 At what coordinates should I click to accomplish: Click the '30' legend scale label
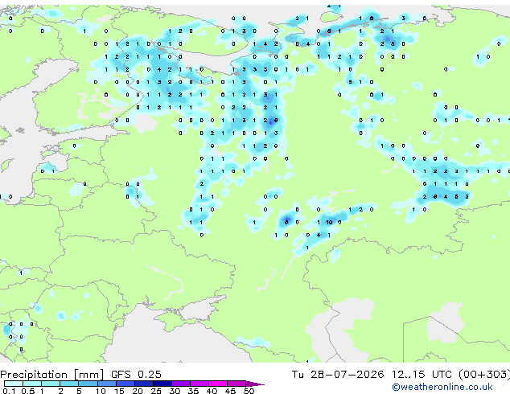pyautogui.click(x=175, y=391)
